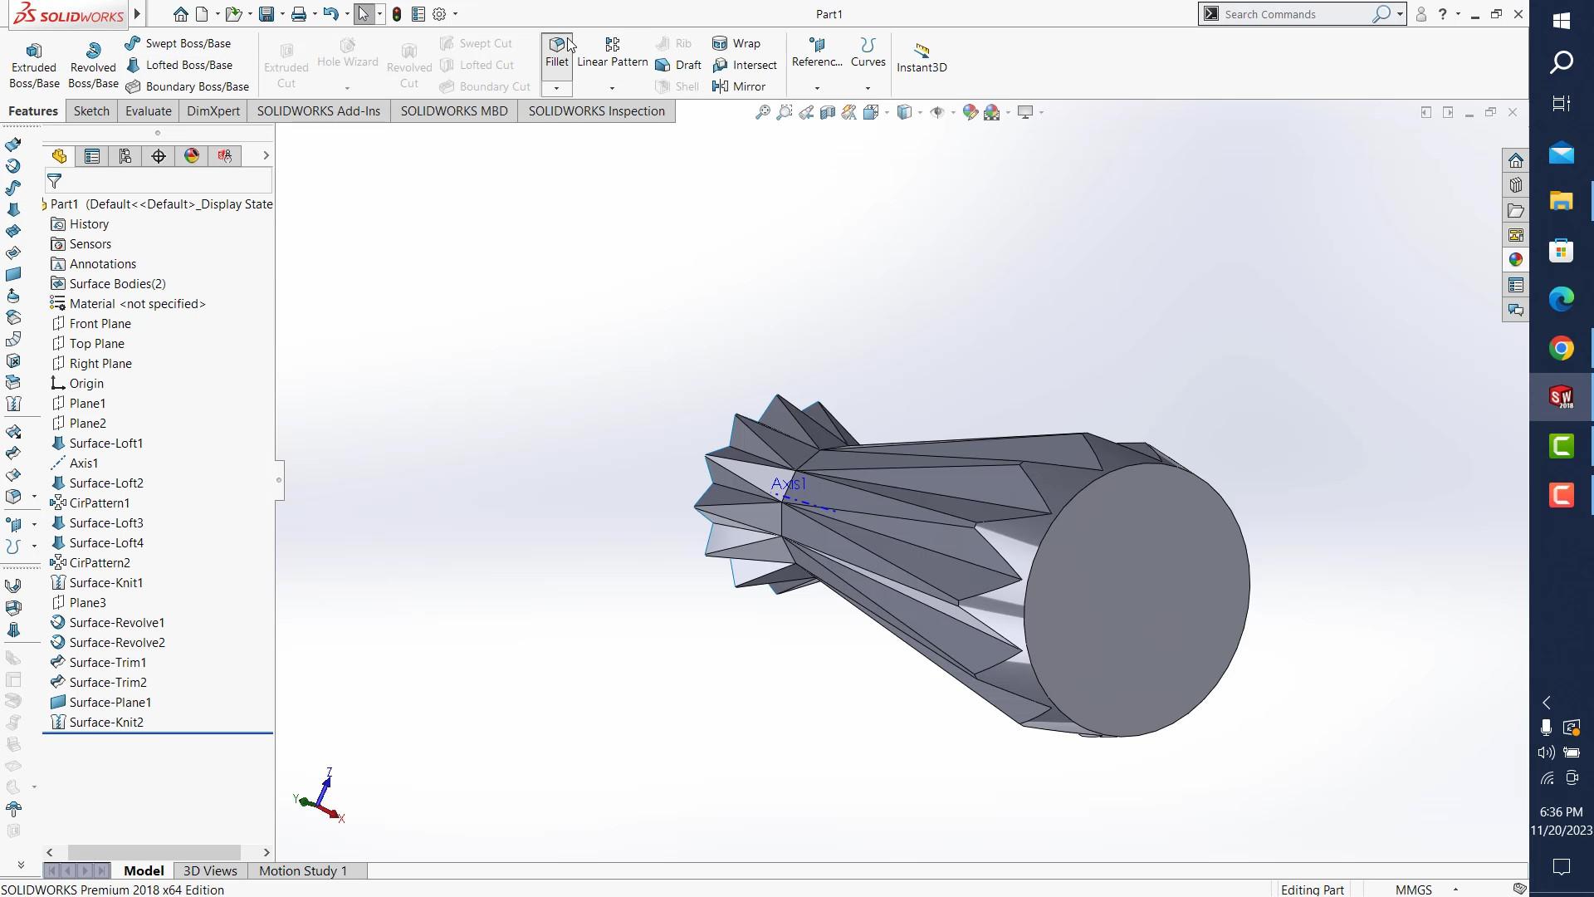This screenshot has width=1594, height=897.
Task: Open the Hole Wizard tool
Action: [x=347, y=56]
